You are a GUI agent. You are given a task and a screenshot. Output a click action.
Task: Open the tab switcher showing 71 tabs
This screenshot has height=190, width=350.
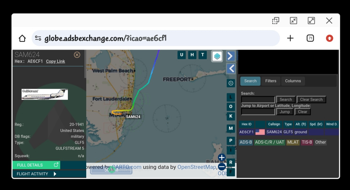tap(310, 38)
